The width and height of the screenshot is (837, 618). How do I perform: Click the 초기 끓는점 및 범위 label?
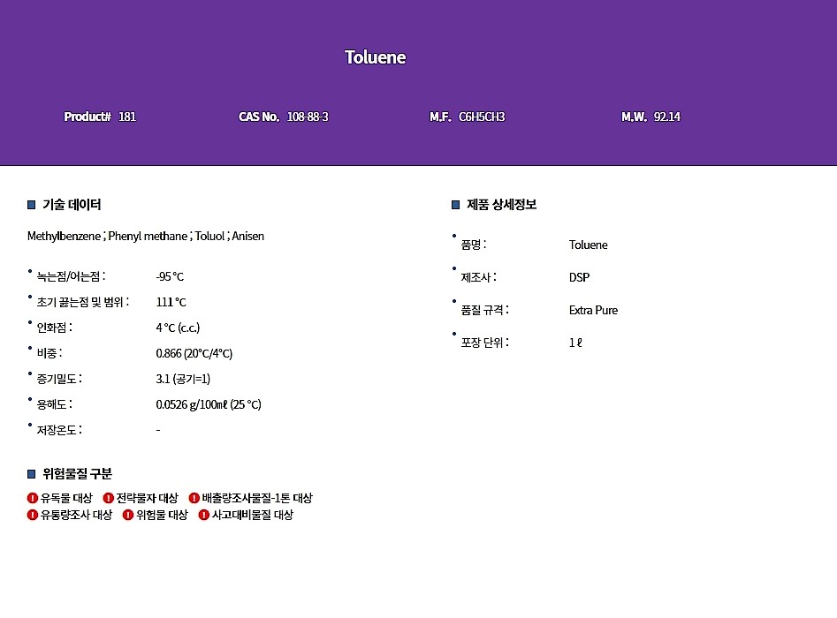pyautogui.click(x=83, y=302)
